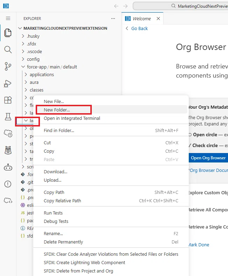Click the Mark Done link
The image size is (228, 276).
199,245
